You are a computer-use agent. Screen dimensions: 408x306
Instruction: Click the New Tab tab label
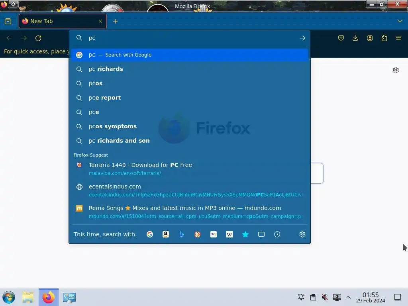pyautogui.click(x=41, y=21)
